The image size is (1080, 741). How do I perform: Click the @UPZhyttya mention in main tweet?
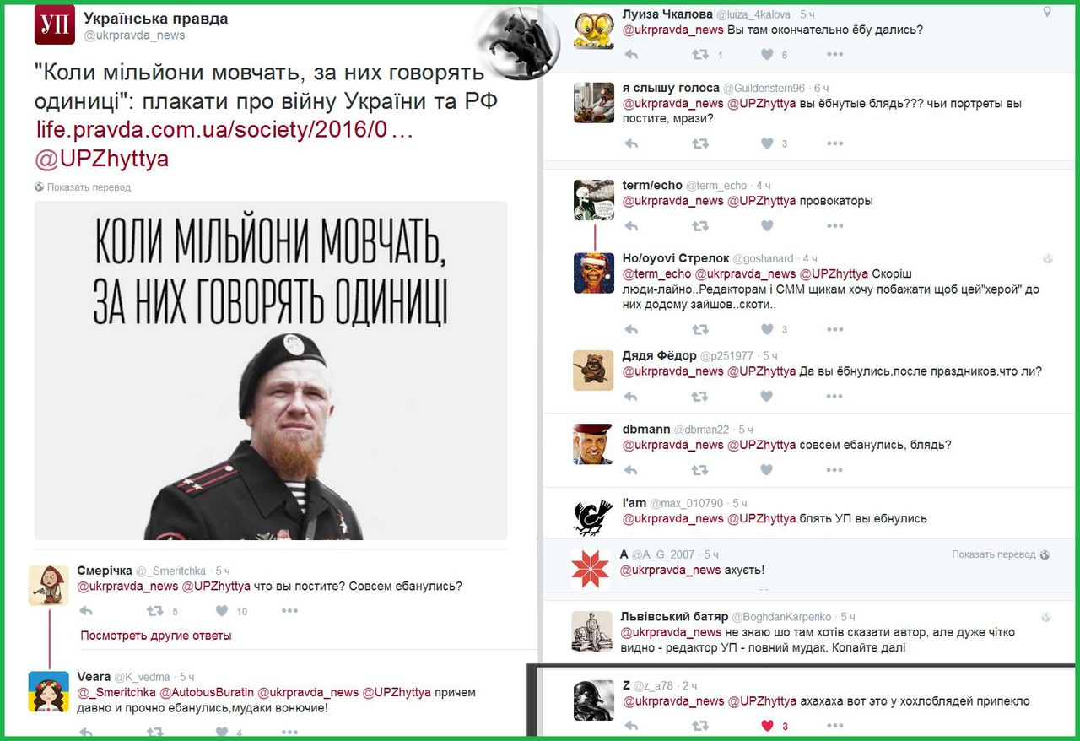tap(102, 159)
